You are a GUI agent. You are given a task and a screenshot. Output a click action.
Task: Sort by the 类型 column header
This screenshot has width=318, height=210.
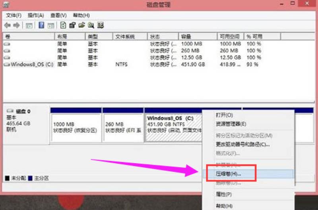[x=99, y=36]
